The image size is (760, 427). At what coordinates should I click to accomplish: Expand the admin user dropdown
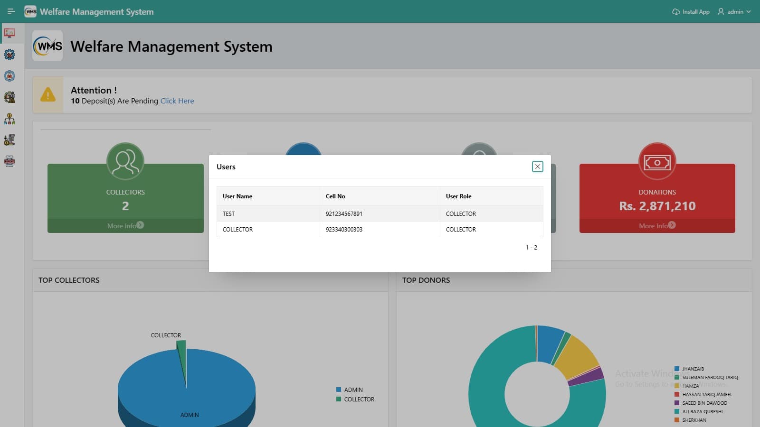click(734, 11)
